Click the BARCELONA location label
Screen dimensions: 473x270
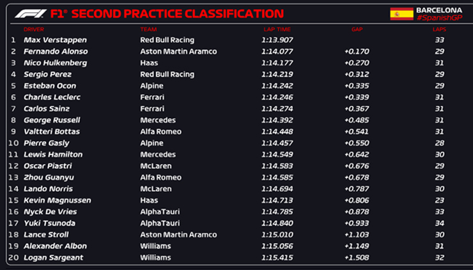pos(438,10)
